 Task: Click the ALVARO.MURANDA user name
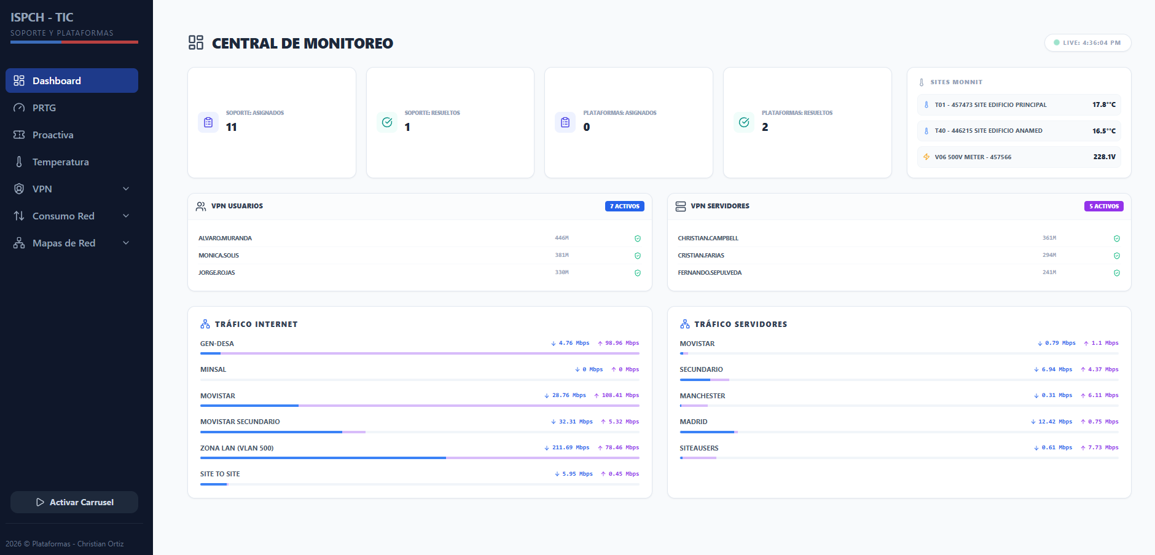[x=225, y=238]
